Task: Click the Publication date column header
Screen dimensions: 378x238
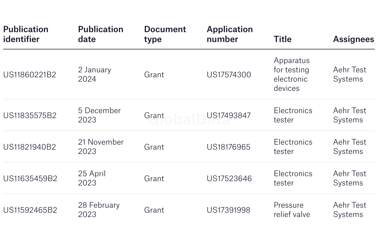Action: coord(101,34)
